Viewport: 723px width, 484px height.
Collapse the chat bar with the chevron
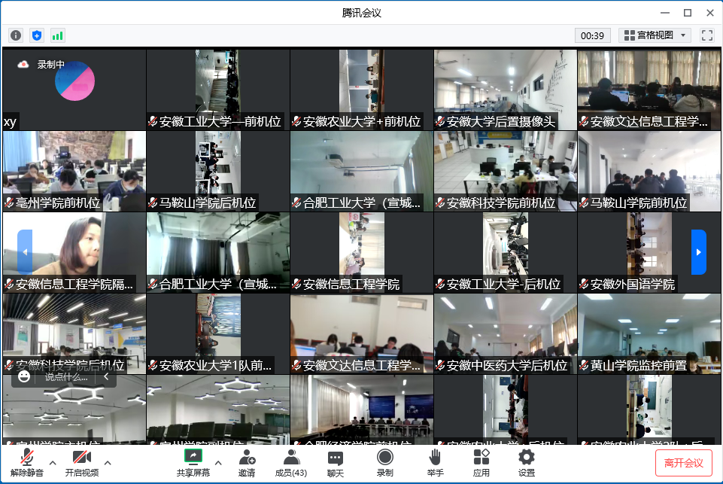click(x=106, y=376)
